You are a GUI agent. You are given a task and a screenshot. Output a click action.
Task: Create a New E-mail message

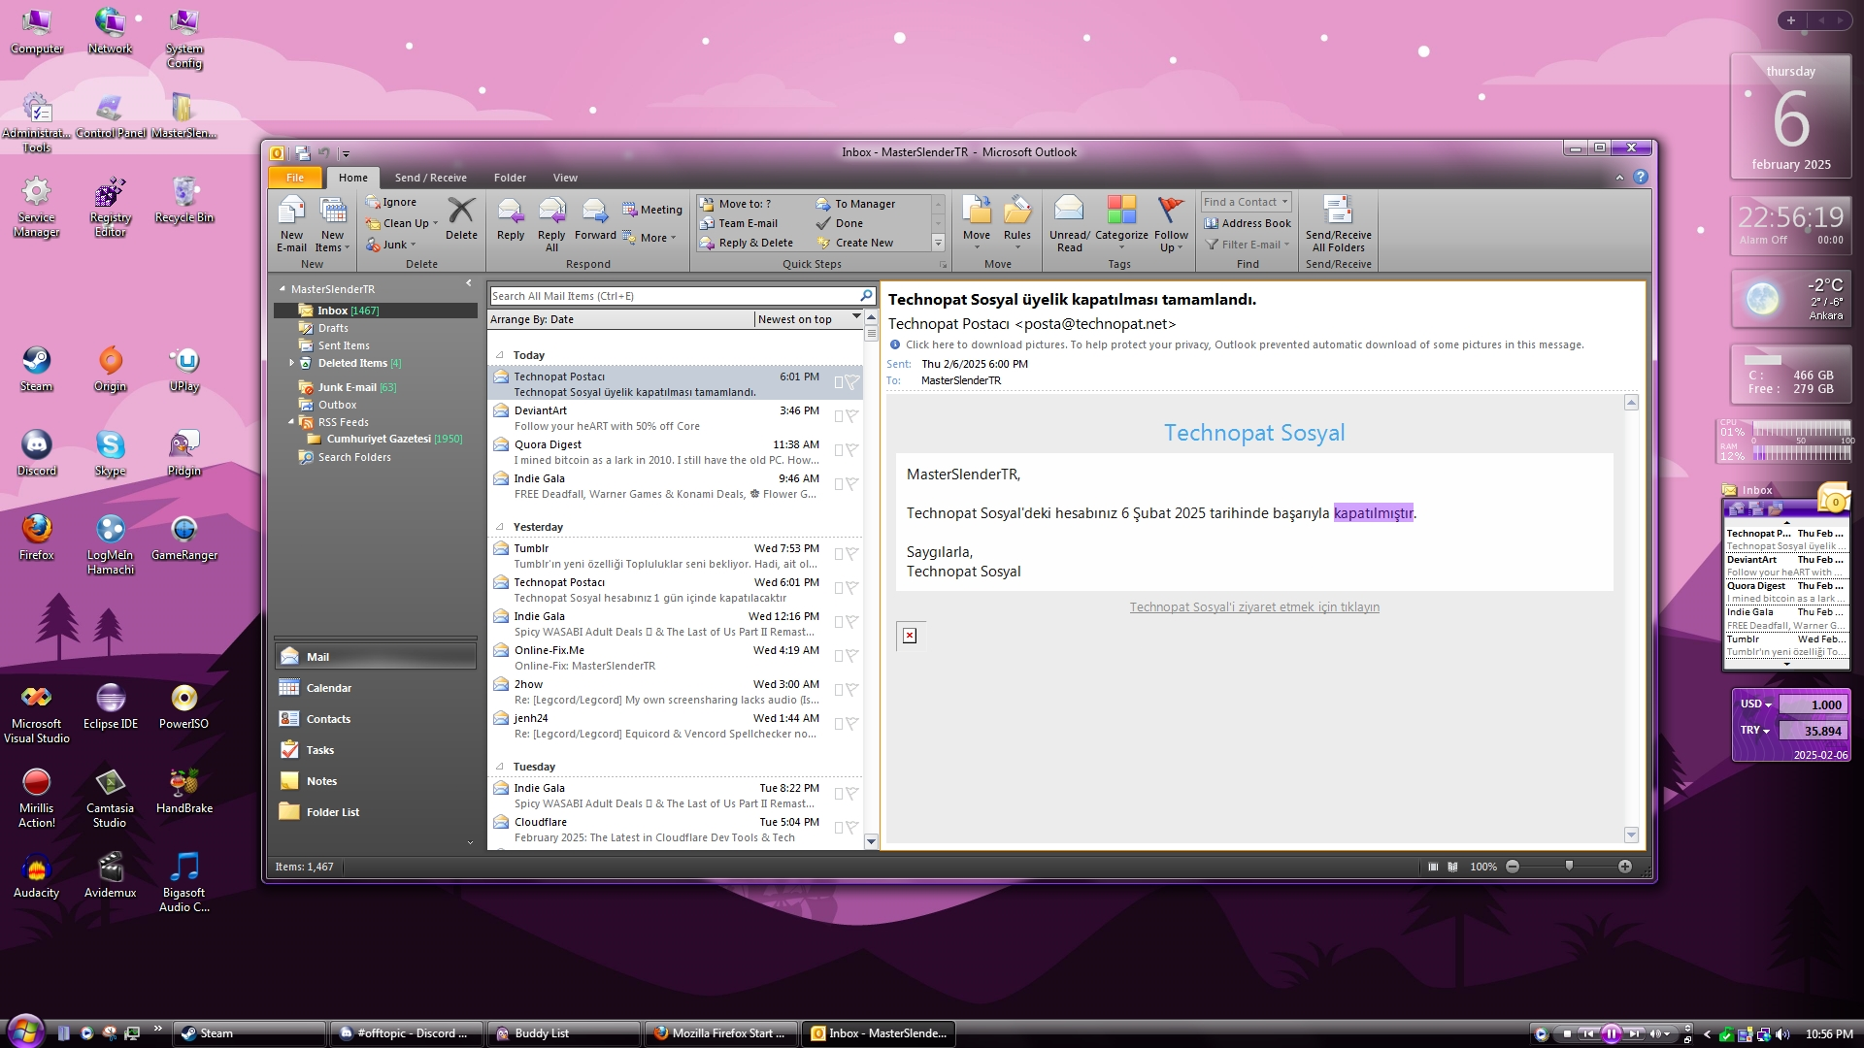pos(291,224)
